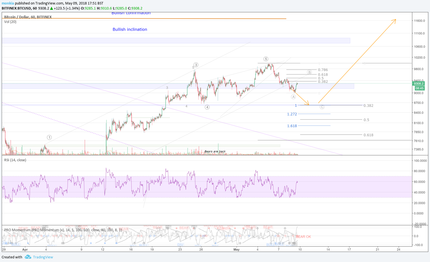The width and height of the screenshot is (430, 262).
Task: Click the 16 date on the time axis
Action: pyautogui.click(x=131, y=250)
